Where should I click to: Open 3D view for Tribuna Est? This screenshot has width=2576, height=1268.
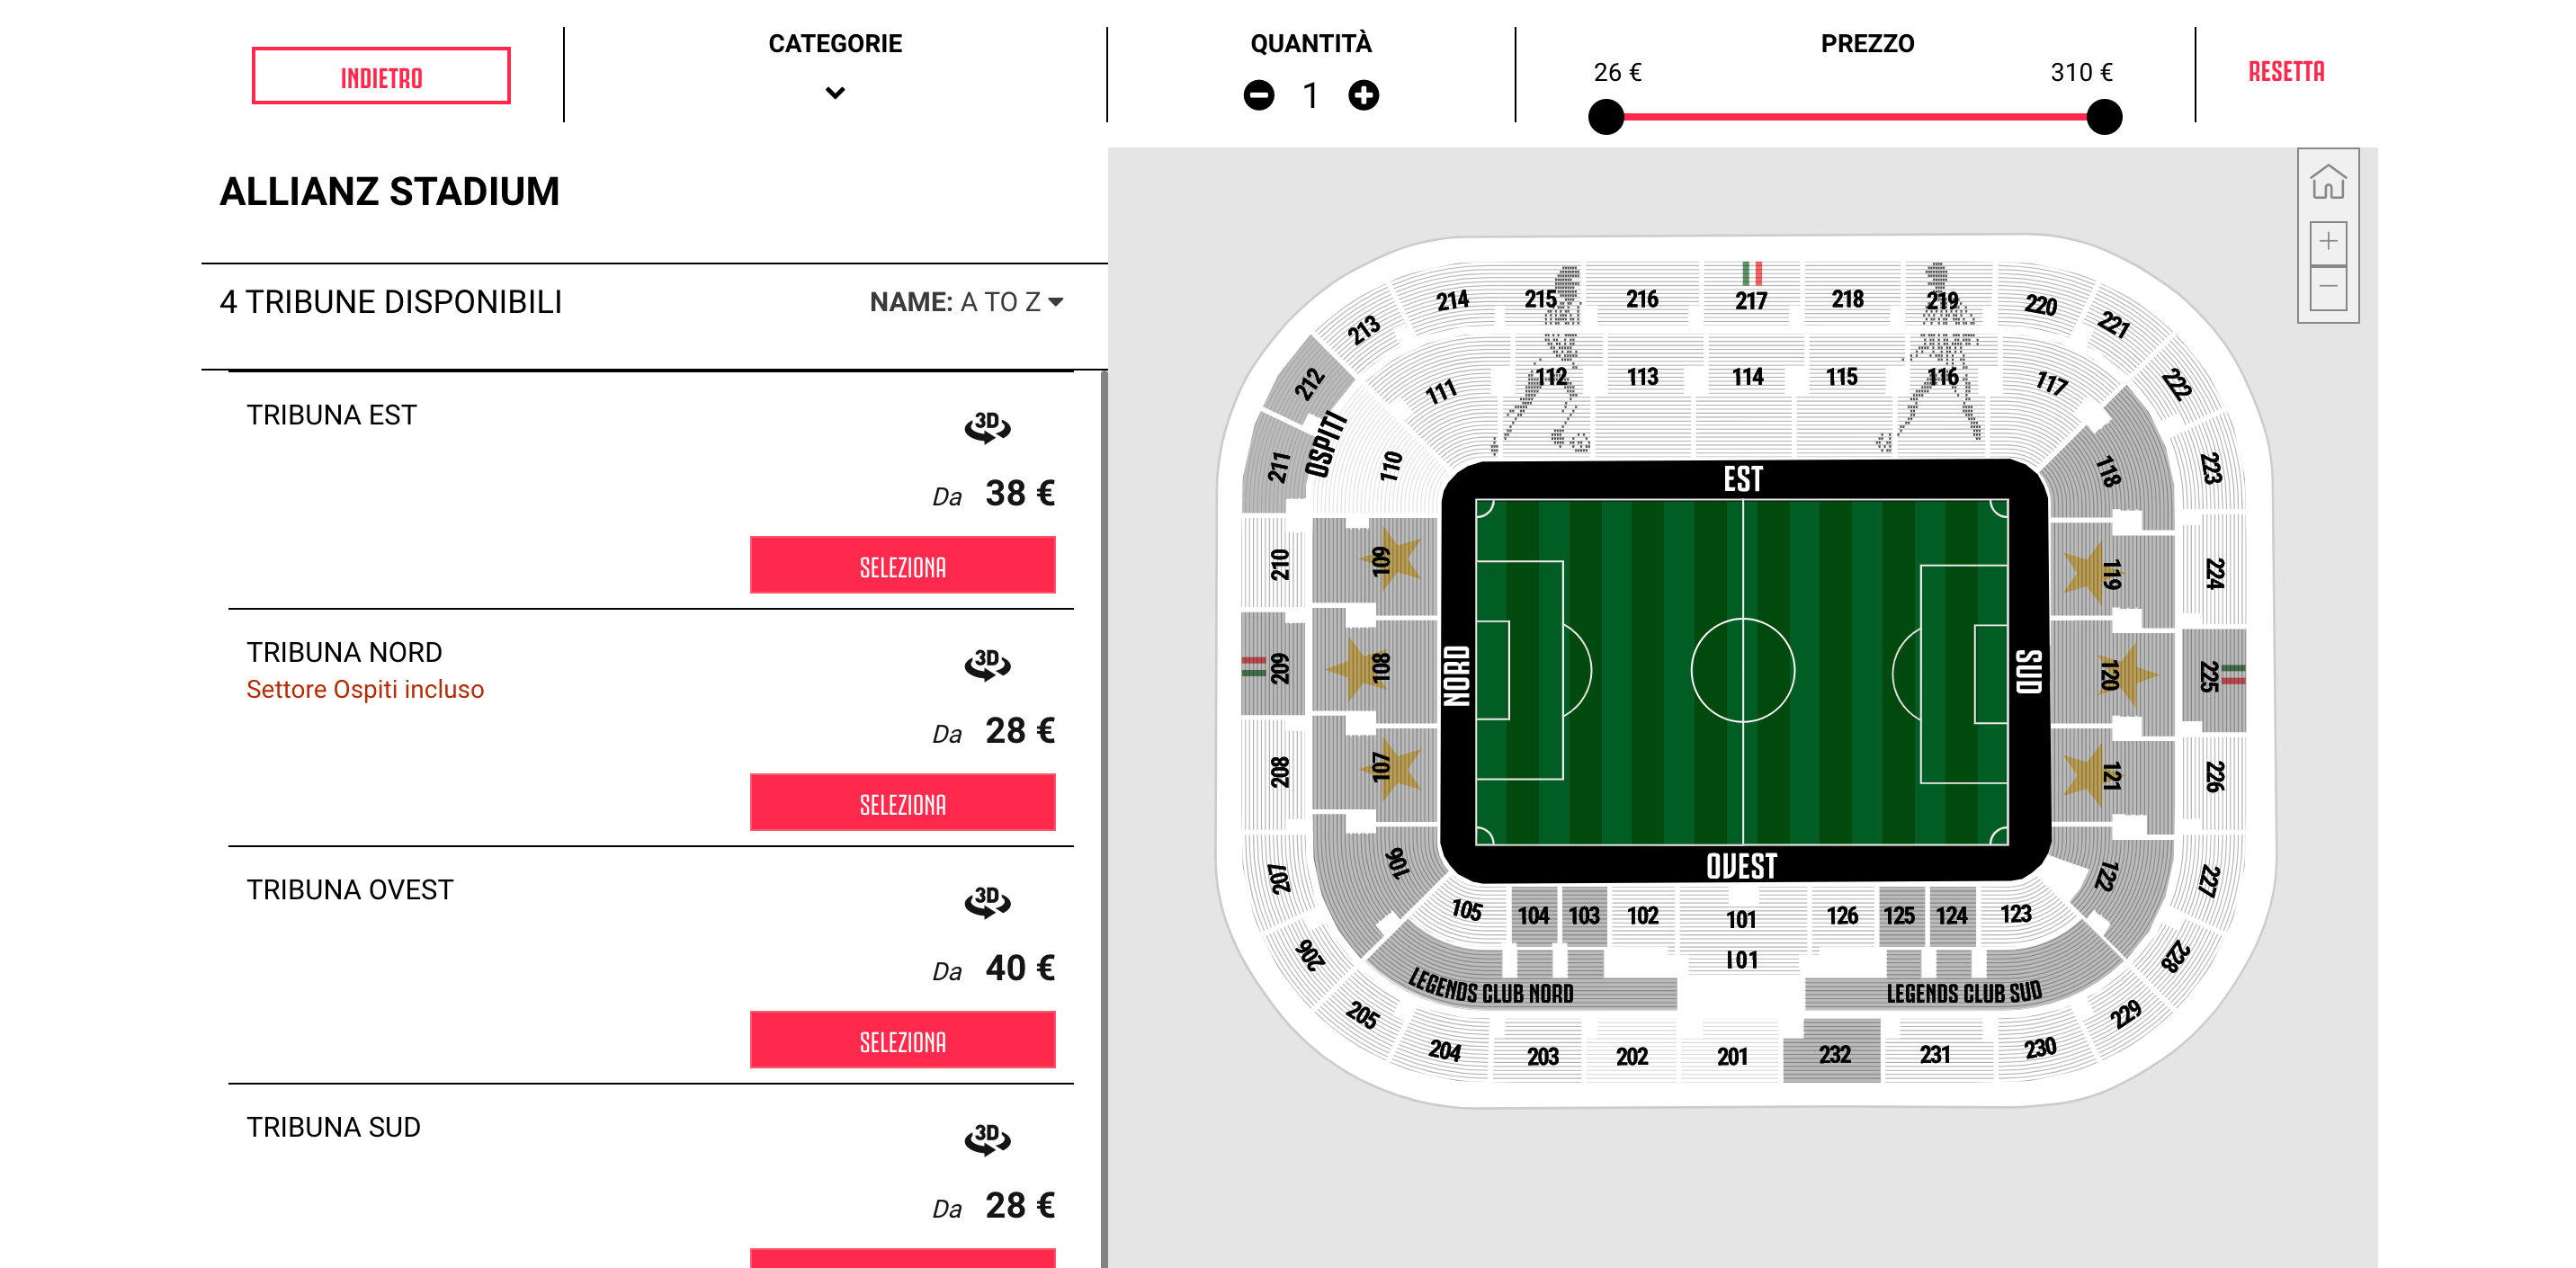tap(987, 427)
